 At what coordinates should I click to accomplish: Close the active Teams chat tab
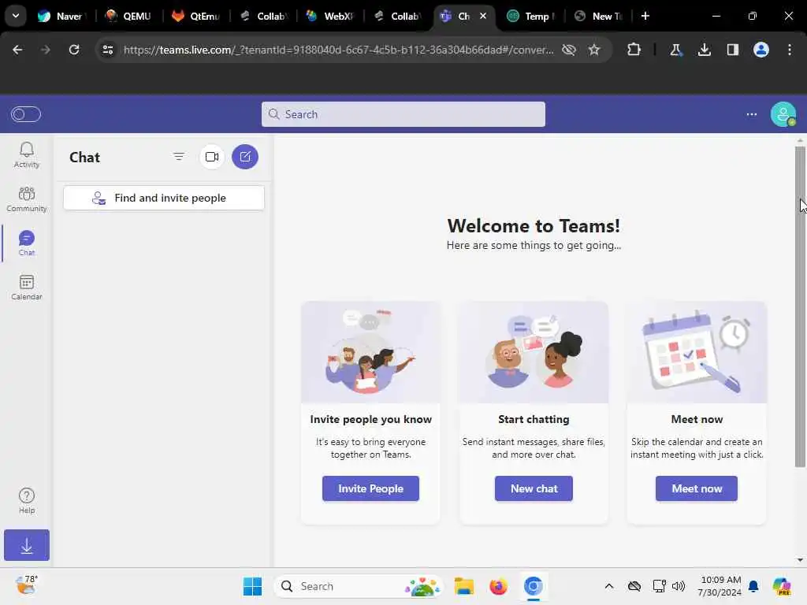tap(483, 16)
